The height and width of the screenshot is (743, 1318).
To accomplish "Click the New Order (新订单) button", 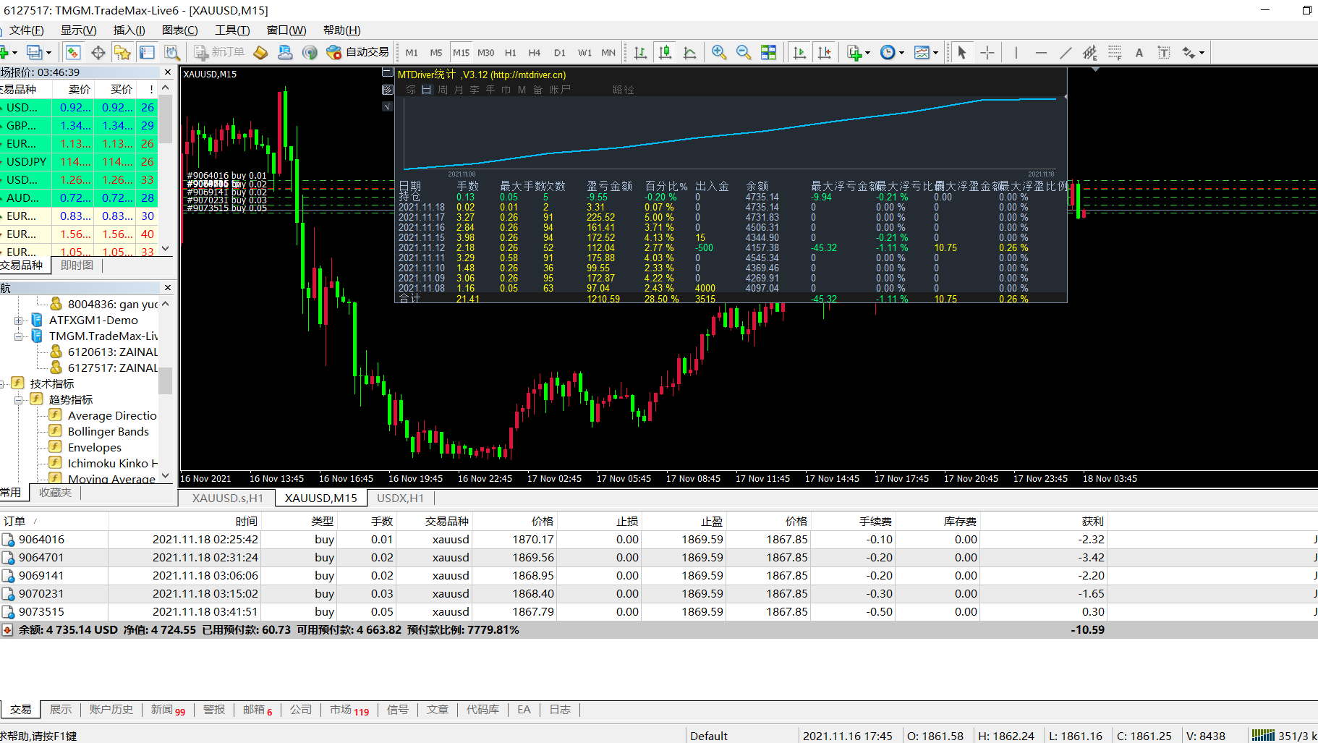I will [219, 52].
